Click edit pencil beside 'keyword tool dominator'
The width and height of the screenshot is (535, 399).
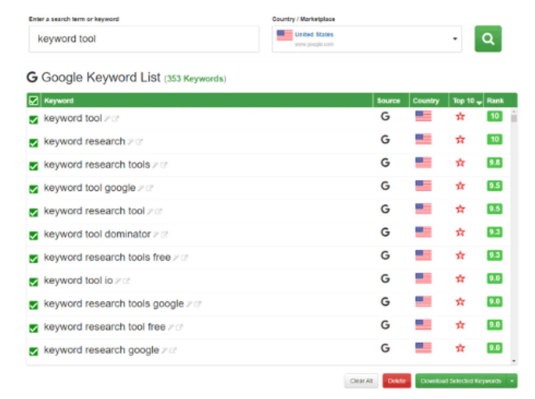pos(156,234)
